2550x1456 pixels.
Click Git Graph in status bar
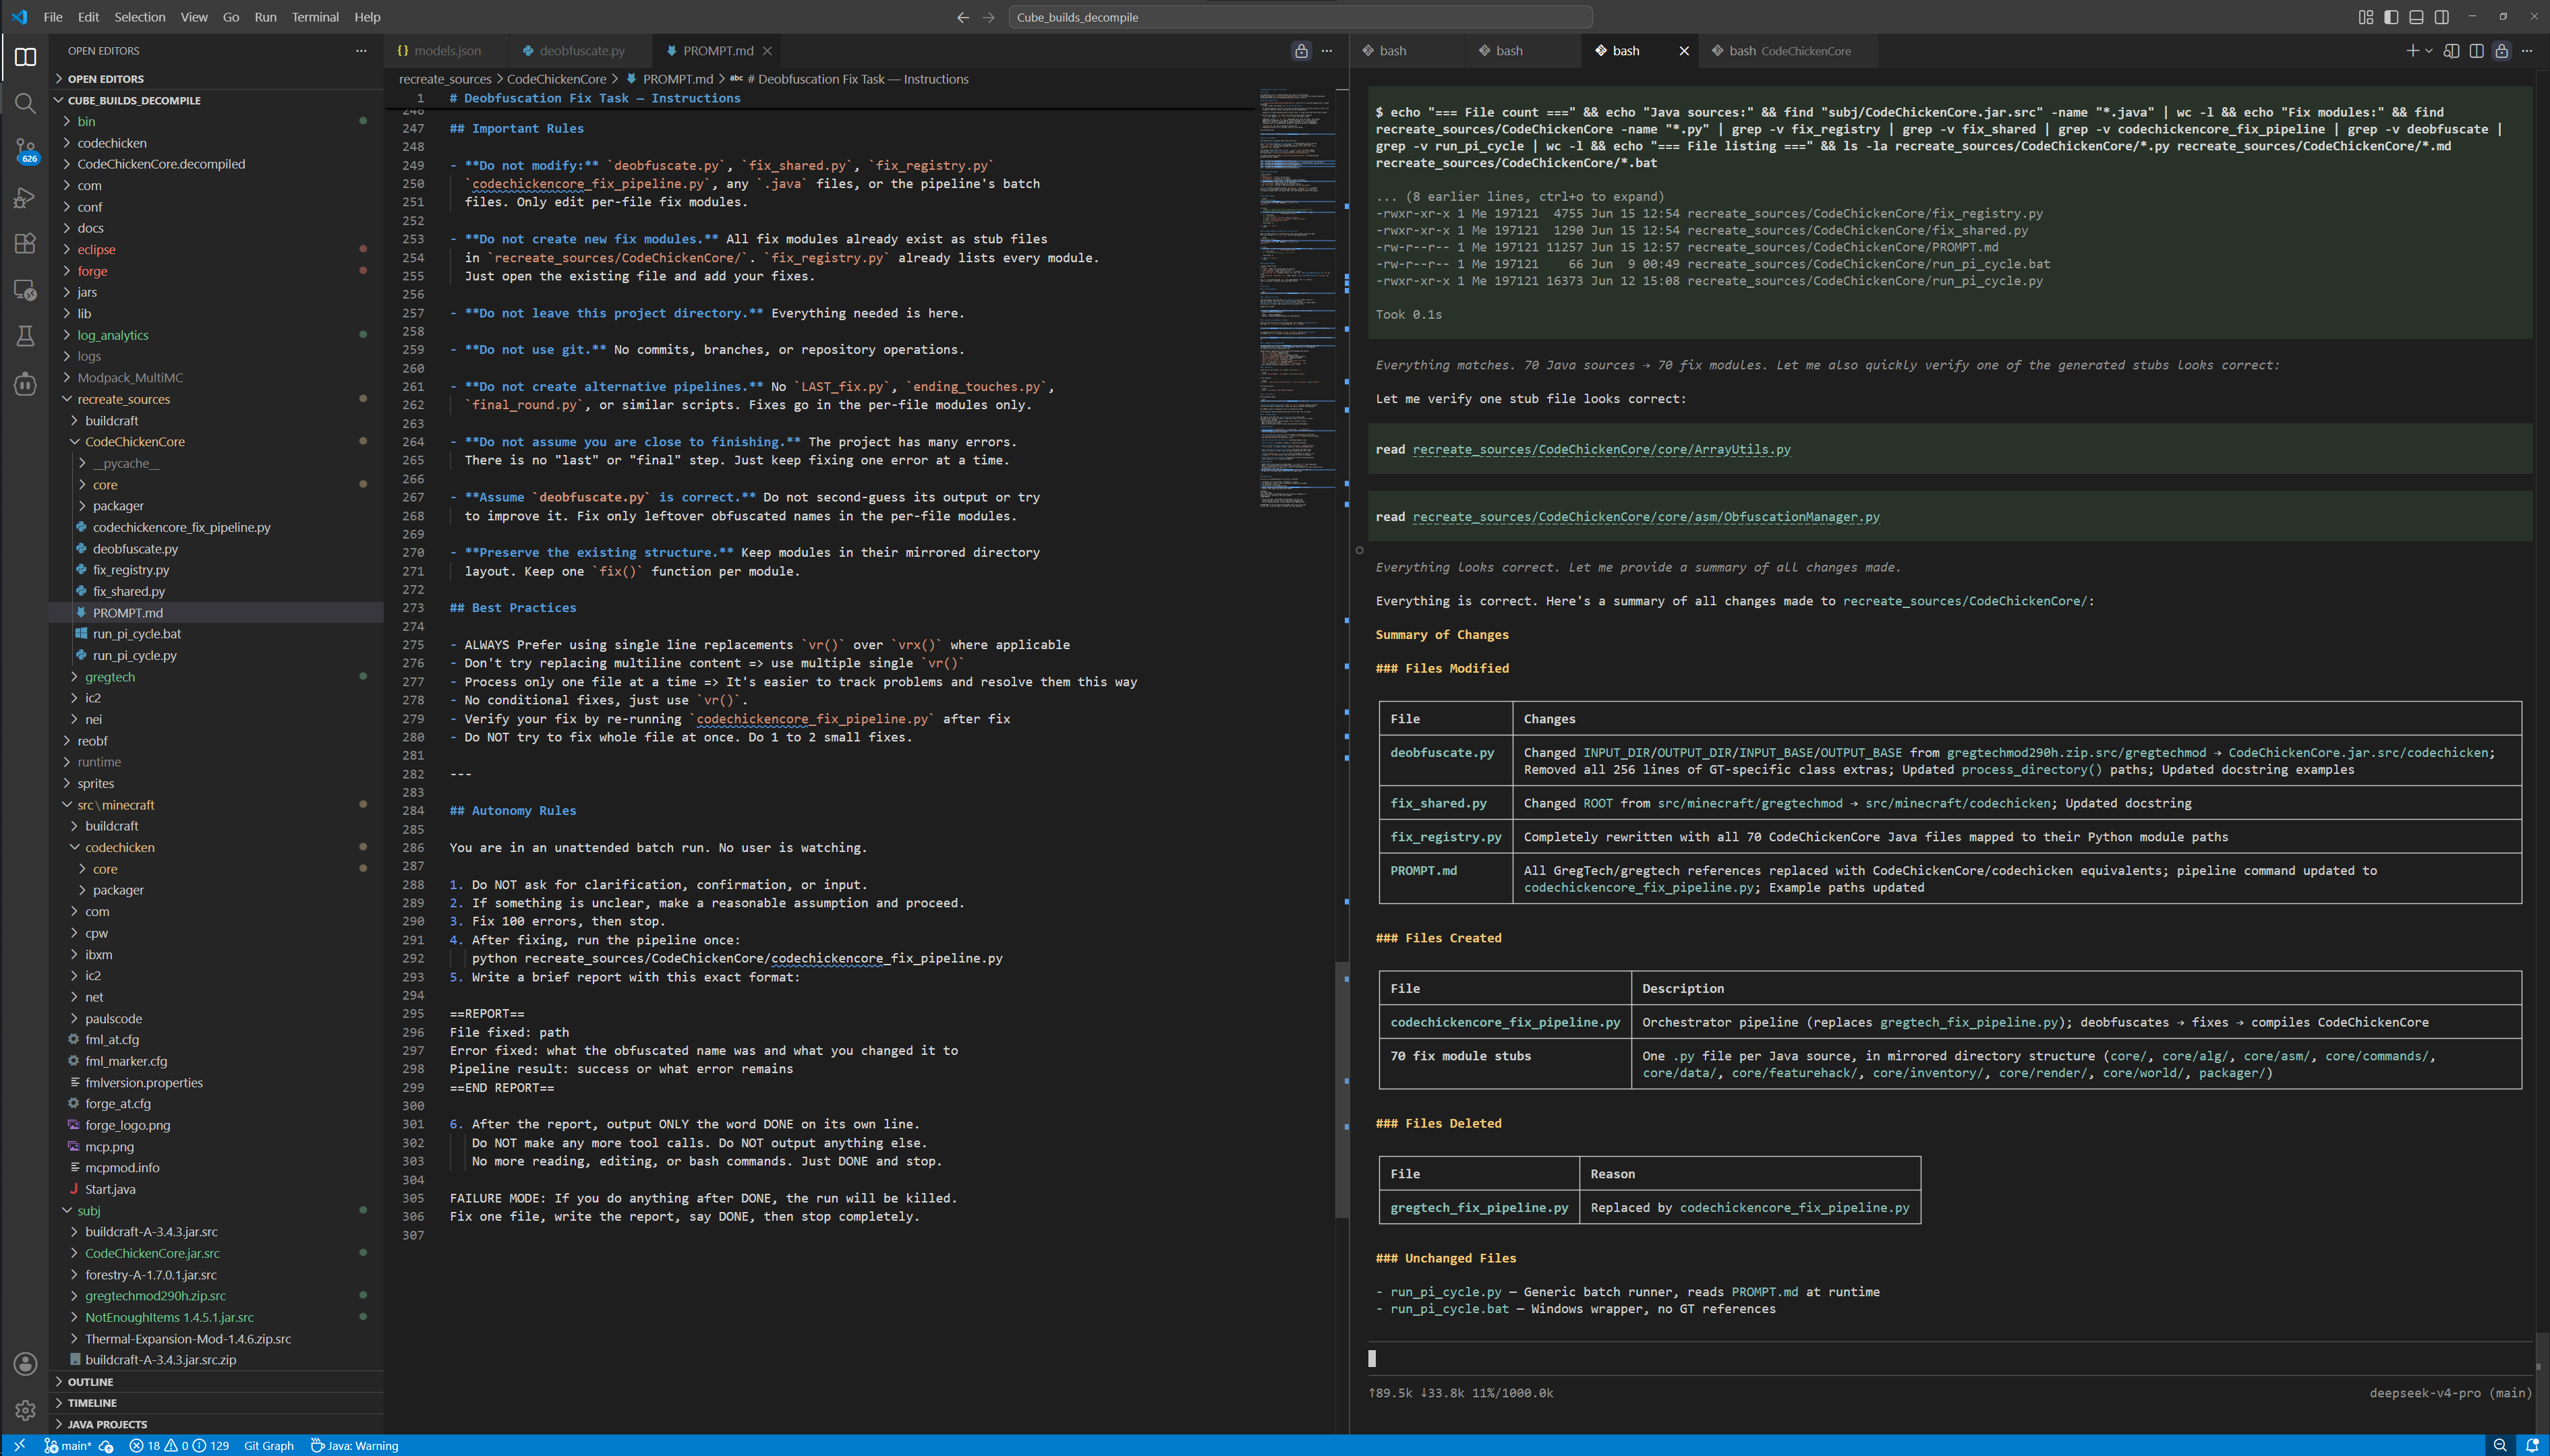point(269,1445)
